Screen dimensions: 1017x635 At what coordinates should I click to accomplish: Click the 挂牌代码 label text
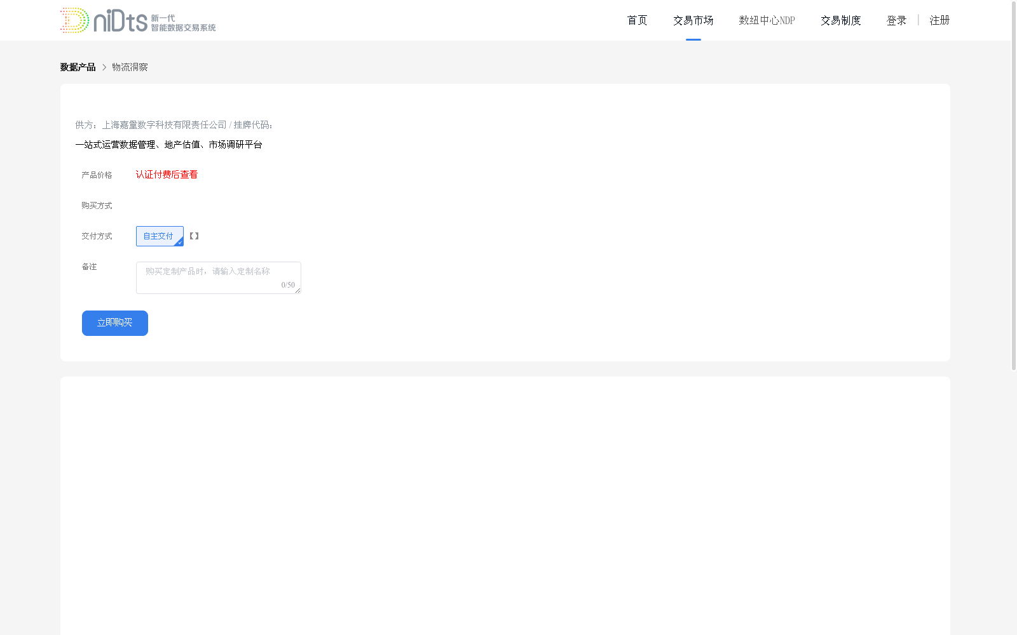(253, 125)
